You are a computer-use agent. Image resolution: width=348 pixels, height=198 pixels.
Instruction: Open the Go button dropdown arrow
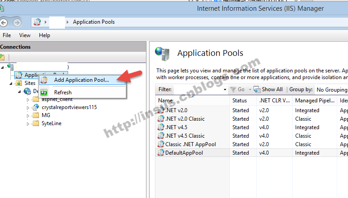click(250, 89)
